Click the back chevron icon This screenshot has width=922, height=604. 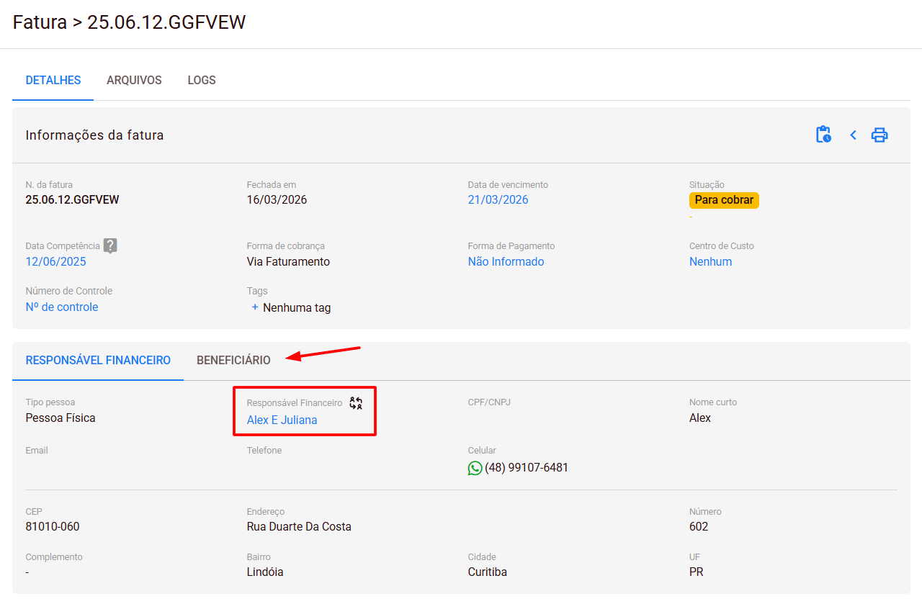click(853, 135)
